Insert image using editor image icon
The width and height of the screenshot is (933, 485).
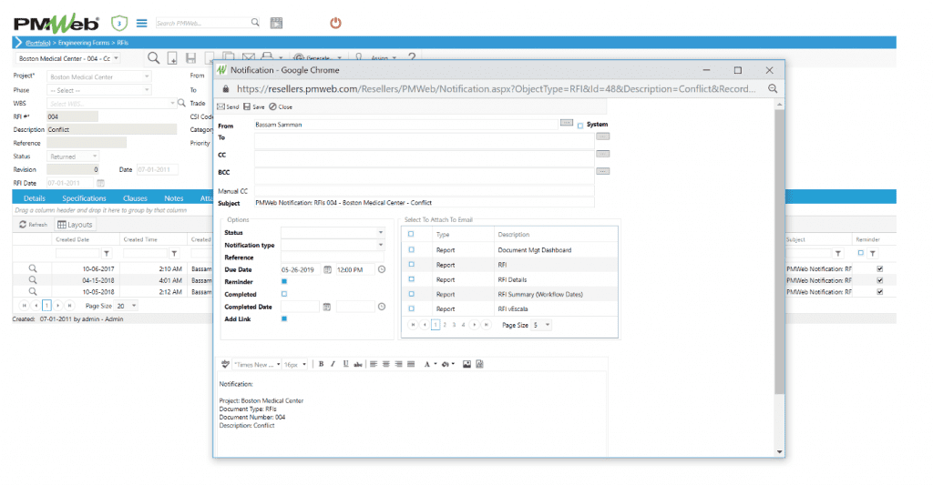pos(466,364)
